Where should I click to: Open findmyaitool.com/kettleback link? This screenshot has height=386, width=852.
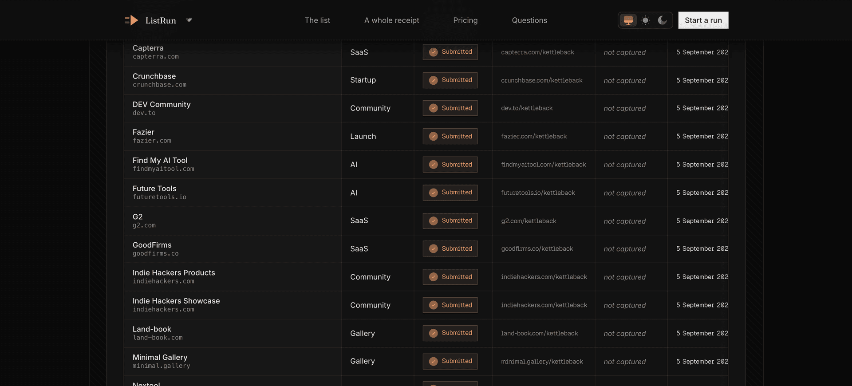click(544, 165)
